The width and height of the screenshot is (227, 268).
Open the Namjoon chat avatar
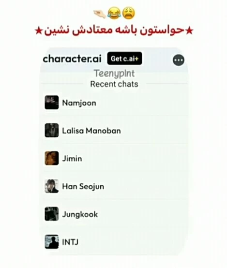pos(52,103)
